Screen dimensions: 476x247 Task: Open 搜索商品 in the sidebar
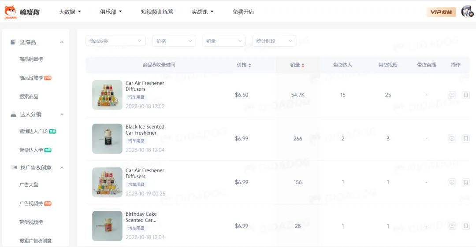coord(29,96)
